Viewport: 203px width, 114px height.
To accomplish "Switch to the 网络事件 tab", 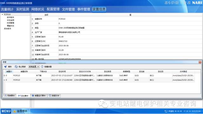I will [10, 96].
